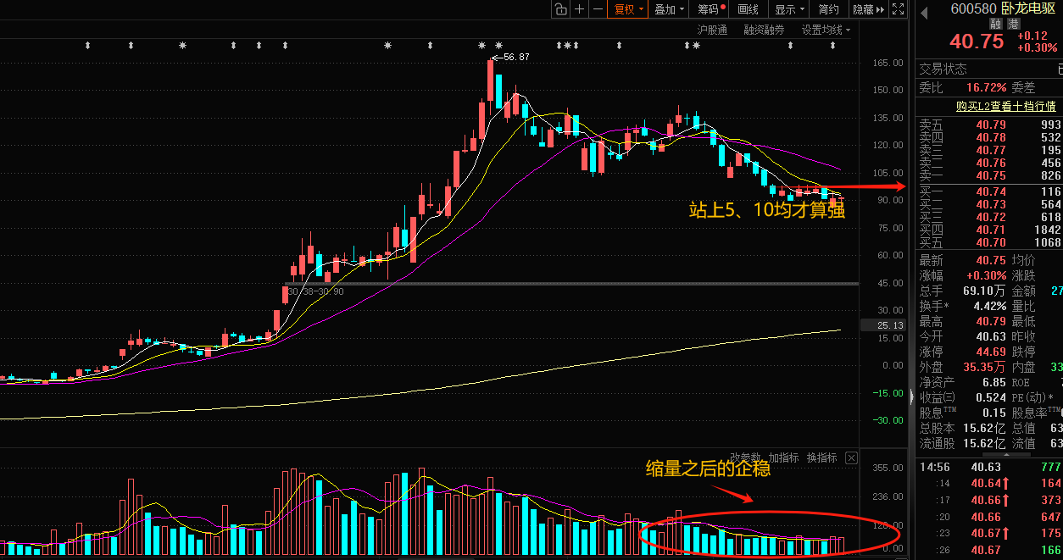
Task: Click the 涨停 44.69 value
Action: (x=990, y=352)
